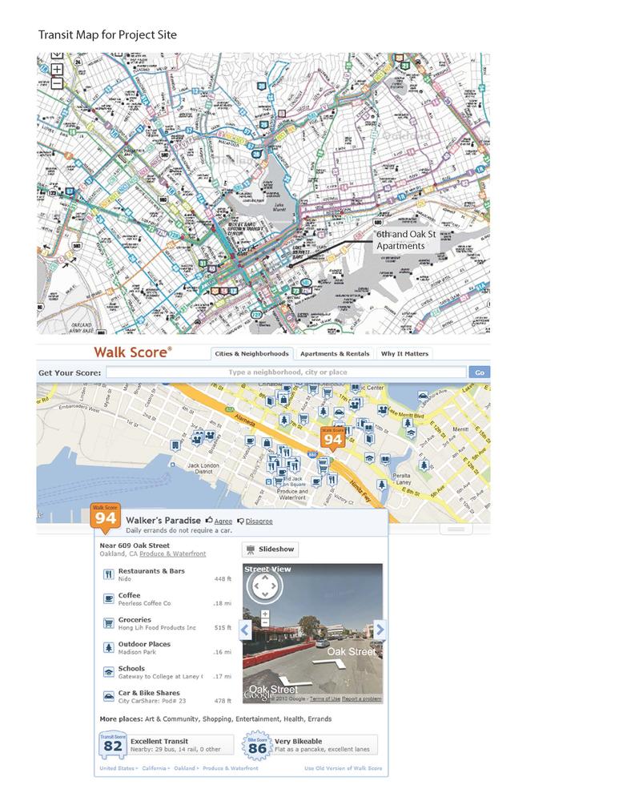Click the Excellent Transit label
Screen dimensions: 619x801
pyautogui.click(x=159, y=741)
